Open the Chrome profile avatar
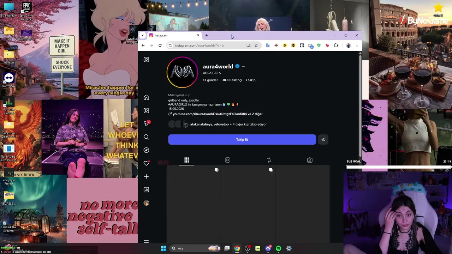Viewport: 452px width, 254px height. [x=348, y=45]
